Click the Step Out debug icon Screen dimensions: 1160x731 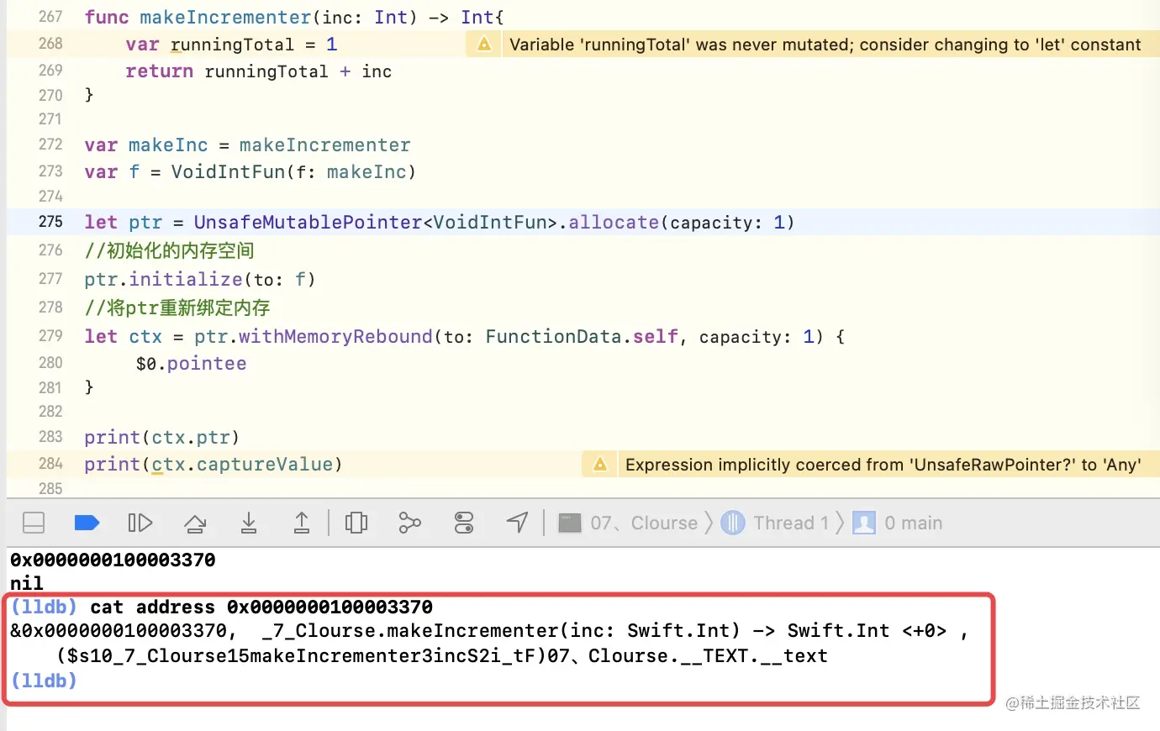click(301, 523)
